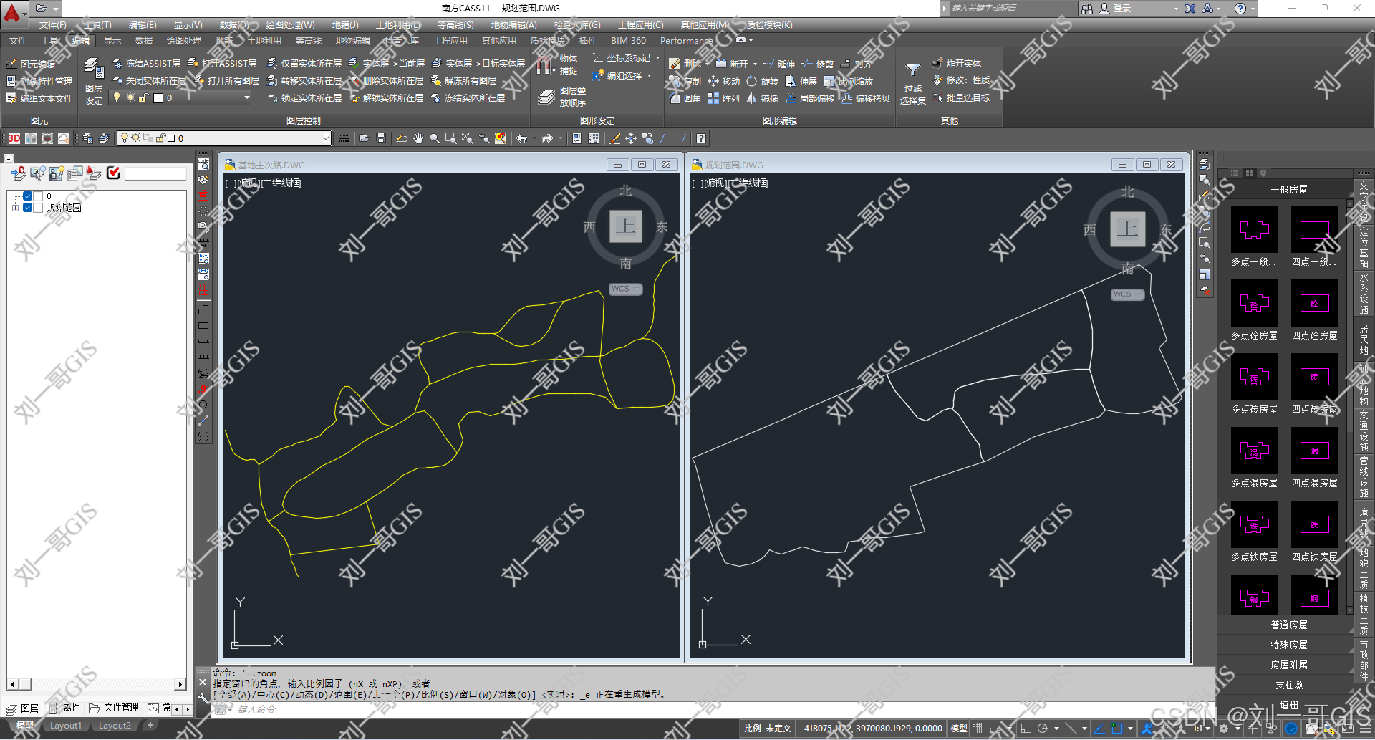
Task: Open the 地物编辑(A) menu
Action: 513,25
